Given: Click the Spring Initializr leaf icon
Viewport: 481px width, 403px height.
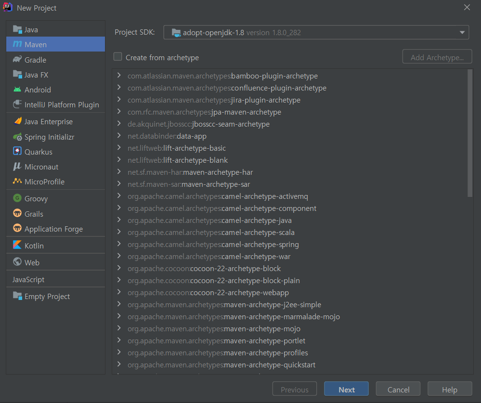Looking at the screenshot, I should click(x=17, y=137).
